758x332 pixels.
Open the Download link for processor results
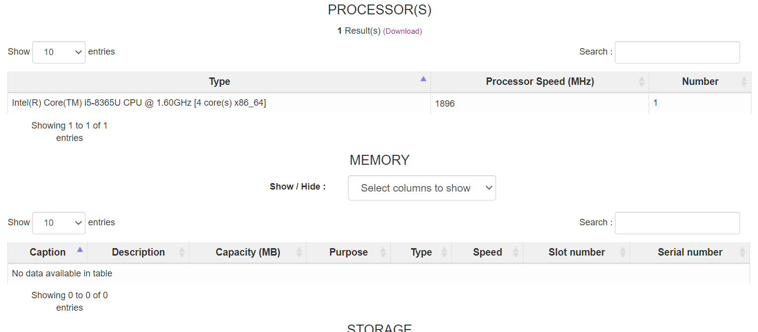[403, 31]
